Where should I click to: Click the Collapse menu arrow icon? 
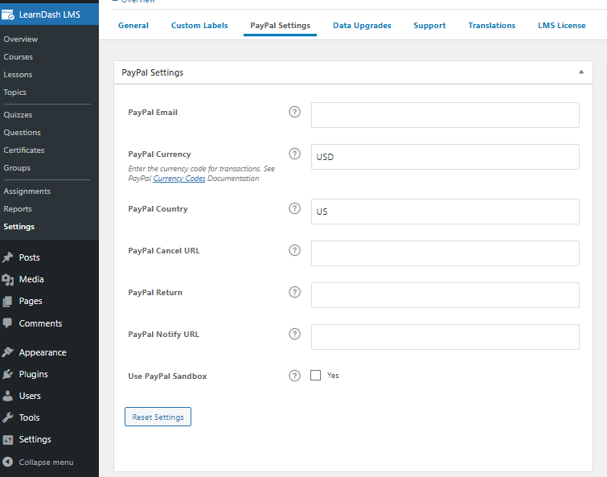click(x=8, y=462)
